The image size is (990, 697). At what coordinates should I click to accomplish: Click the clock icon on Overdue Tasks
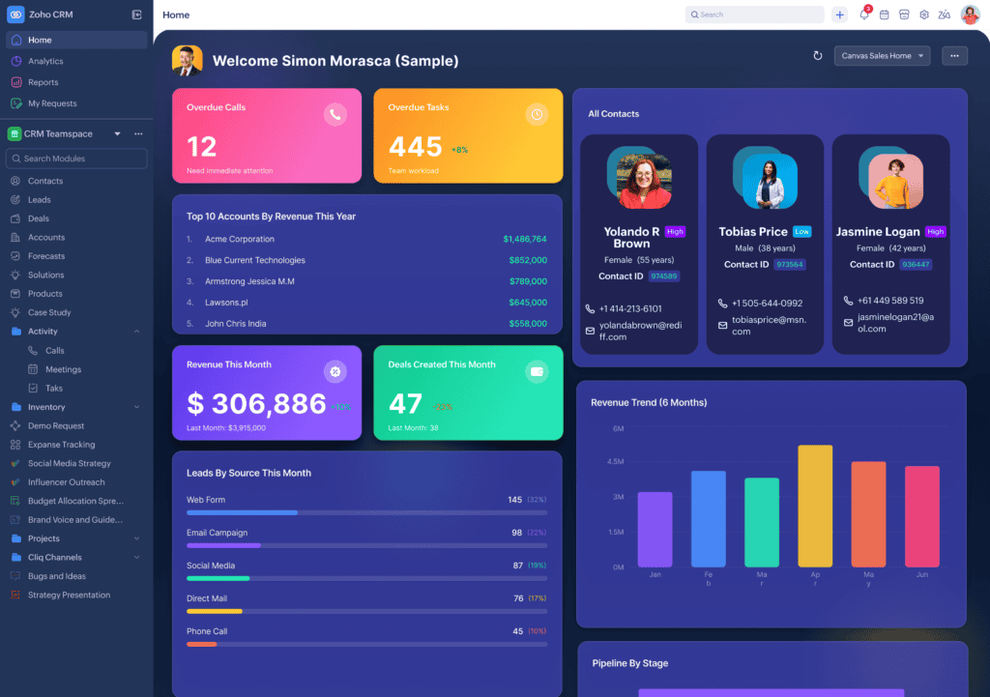coord(537,114)
